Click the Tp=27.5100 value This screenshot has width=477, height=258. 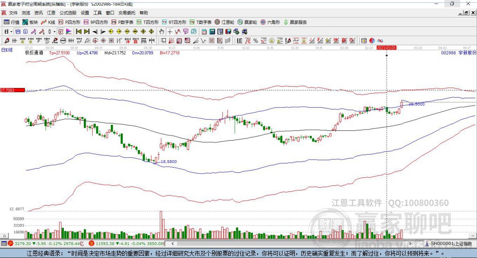tap(59, 53)
